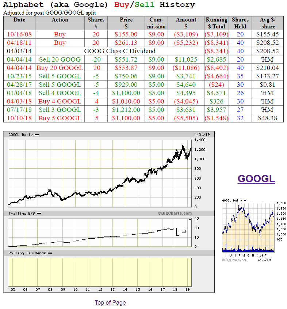Click the Adjusted for post GOOG/GOOGL split note
The width and height of the screenshot is (287, 309).
click(50, 13)
